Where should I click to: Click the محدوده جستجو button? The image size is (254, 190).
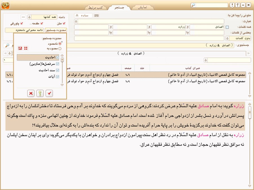56,30
